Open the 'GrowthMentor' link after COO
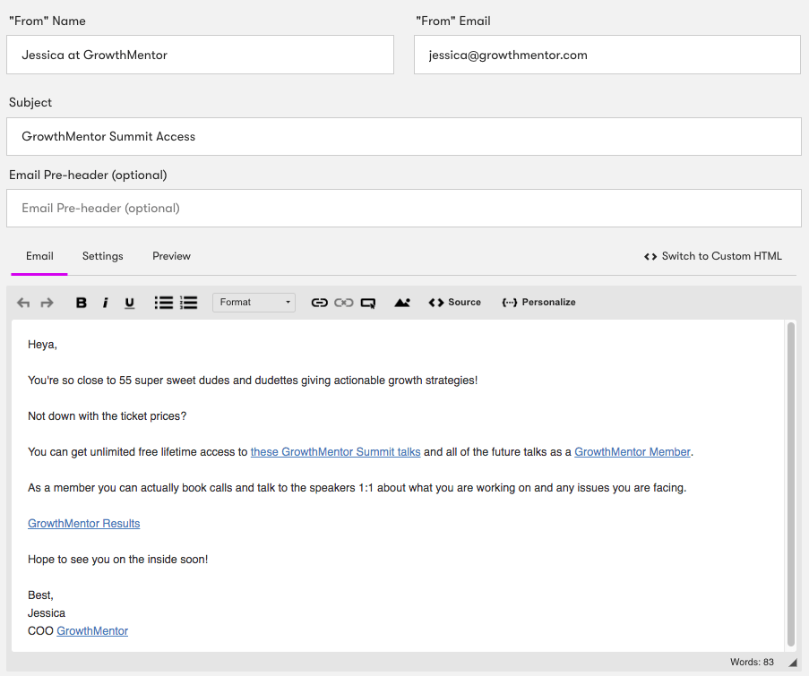 click(92, 631)
